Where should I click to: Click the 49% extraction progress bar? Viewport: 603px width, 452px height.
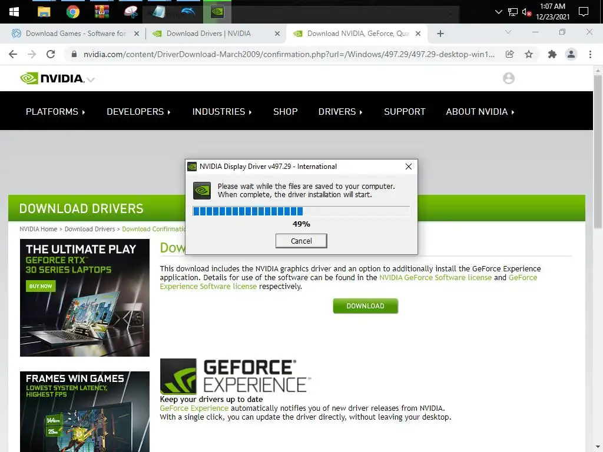coord(301,211)
